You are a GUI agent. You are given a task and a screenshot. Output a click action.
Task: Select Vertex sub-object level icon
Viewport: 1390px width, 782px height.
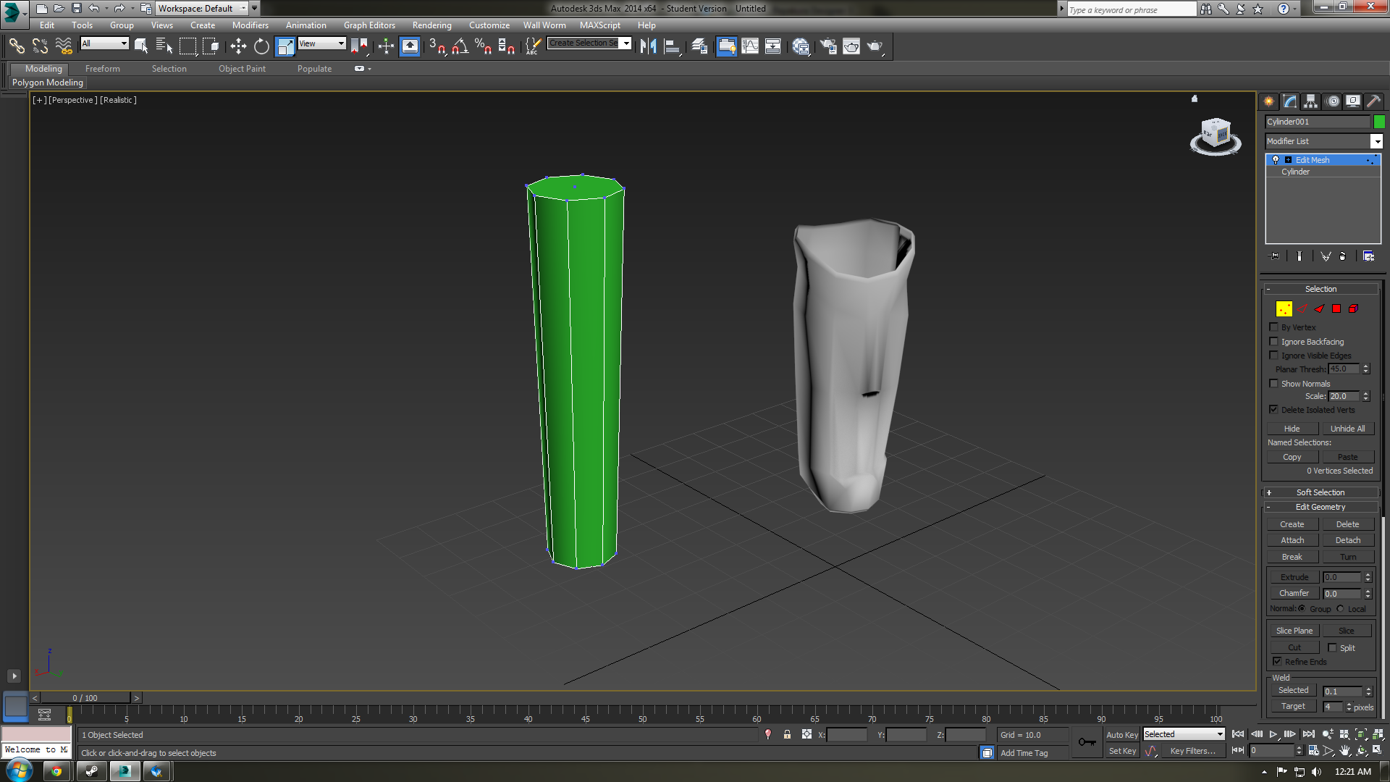pyautogui.click(x=1284, y=309)
